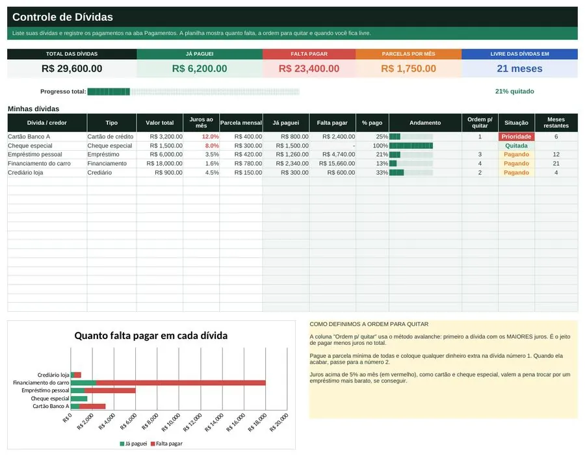The image size is (585, 456).
Task: Select the R$ 18,000.00 total value cell
Action: click(x=160, y=163)
